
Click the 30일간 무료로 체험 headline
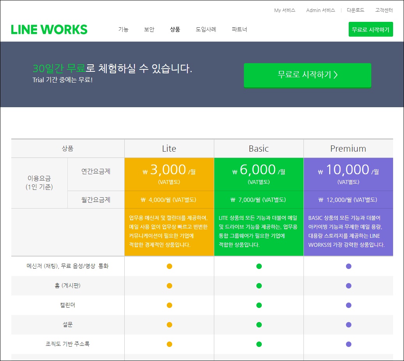click(112, 68)
